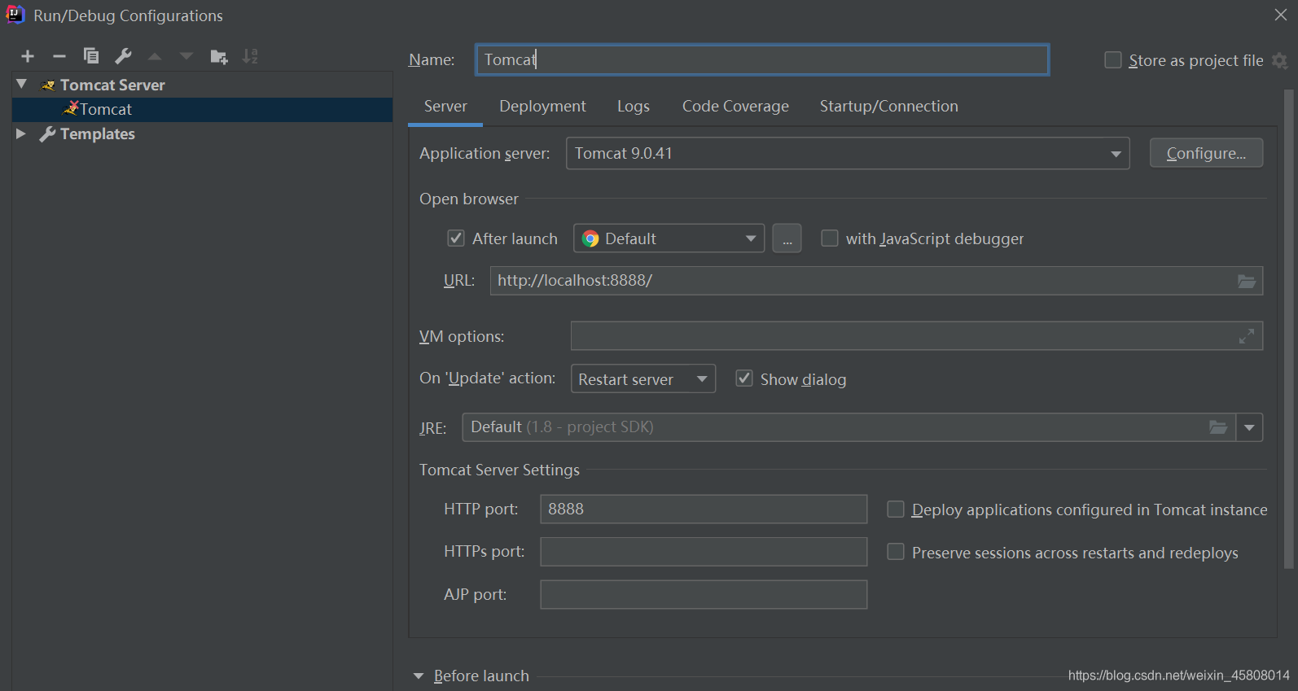Screen dimensions: 1298x691
Task: Click the Tomcat Server group icon
Action: (x=48, y=85)
